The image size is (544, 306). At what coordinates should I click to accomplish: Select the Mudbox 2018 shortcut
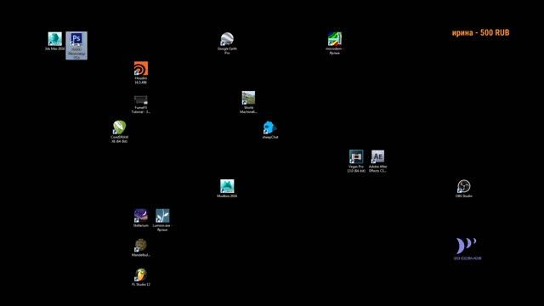point(227,189)
